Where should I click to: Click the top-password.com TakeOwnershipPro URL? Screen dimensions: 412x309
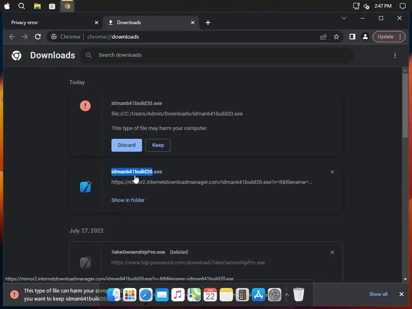coord(188,262)
